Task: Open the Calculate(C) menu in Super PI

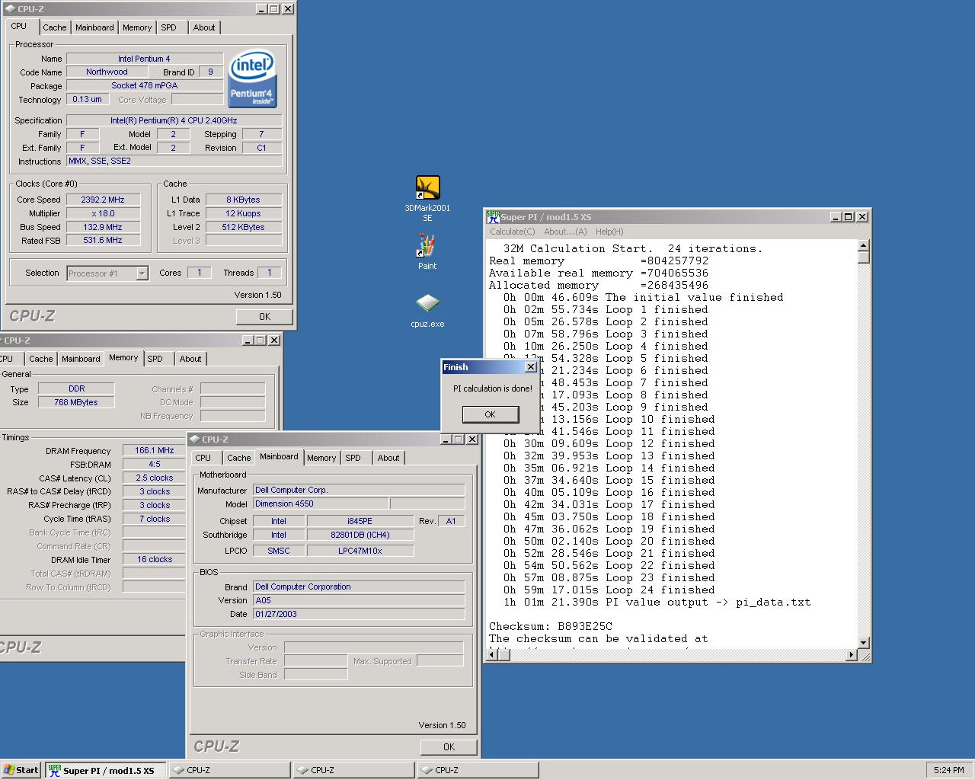Action: pos(513,232)
